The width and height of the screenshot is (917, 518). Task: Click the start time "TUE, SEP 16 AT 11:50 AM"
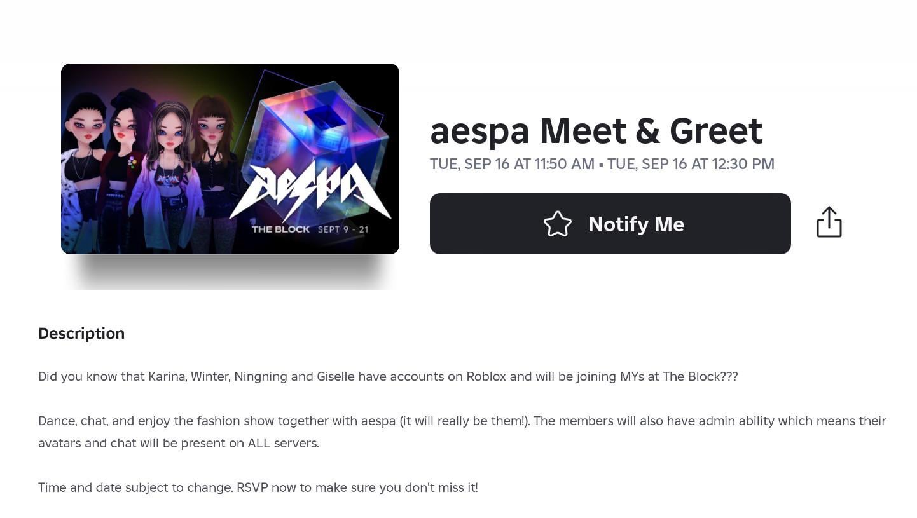(x=512, y=164)
